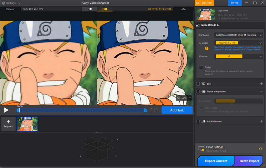Screen dimensions: 266x168
Task: Select side-by-side compare view mode
Action: (x=105, y=9)
